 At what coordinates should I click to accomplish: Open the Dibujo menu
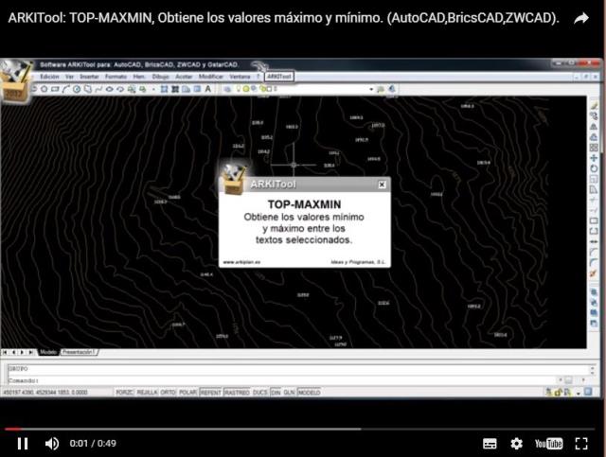(160, 77)
